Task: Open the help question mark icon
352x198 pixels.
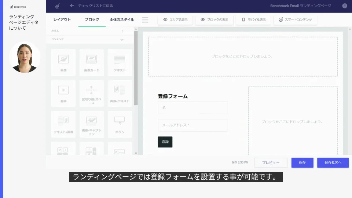Action: pos(345,6)
